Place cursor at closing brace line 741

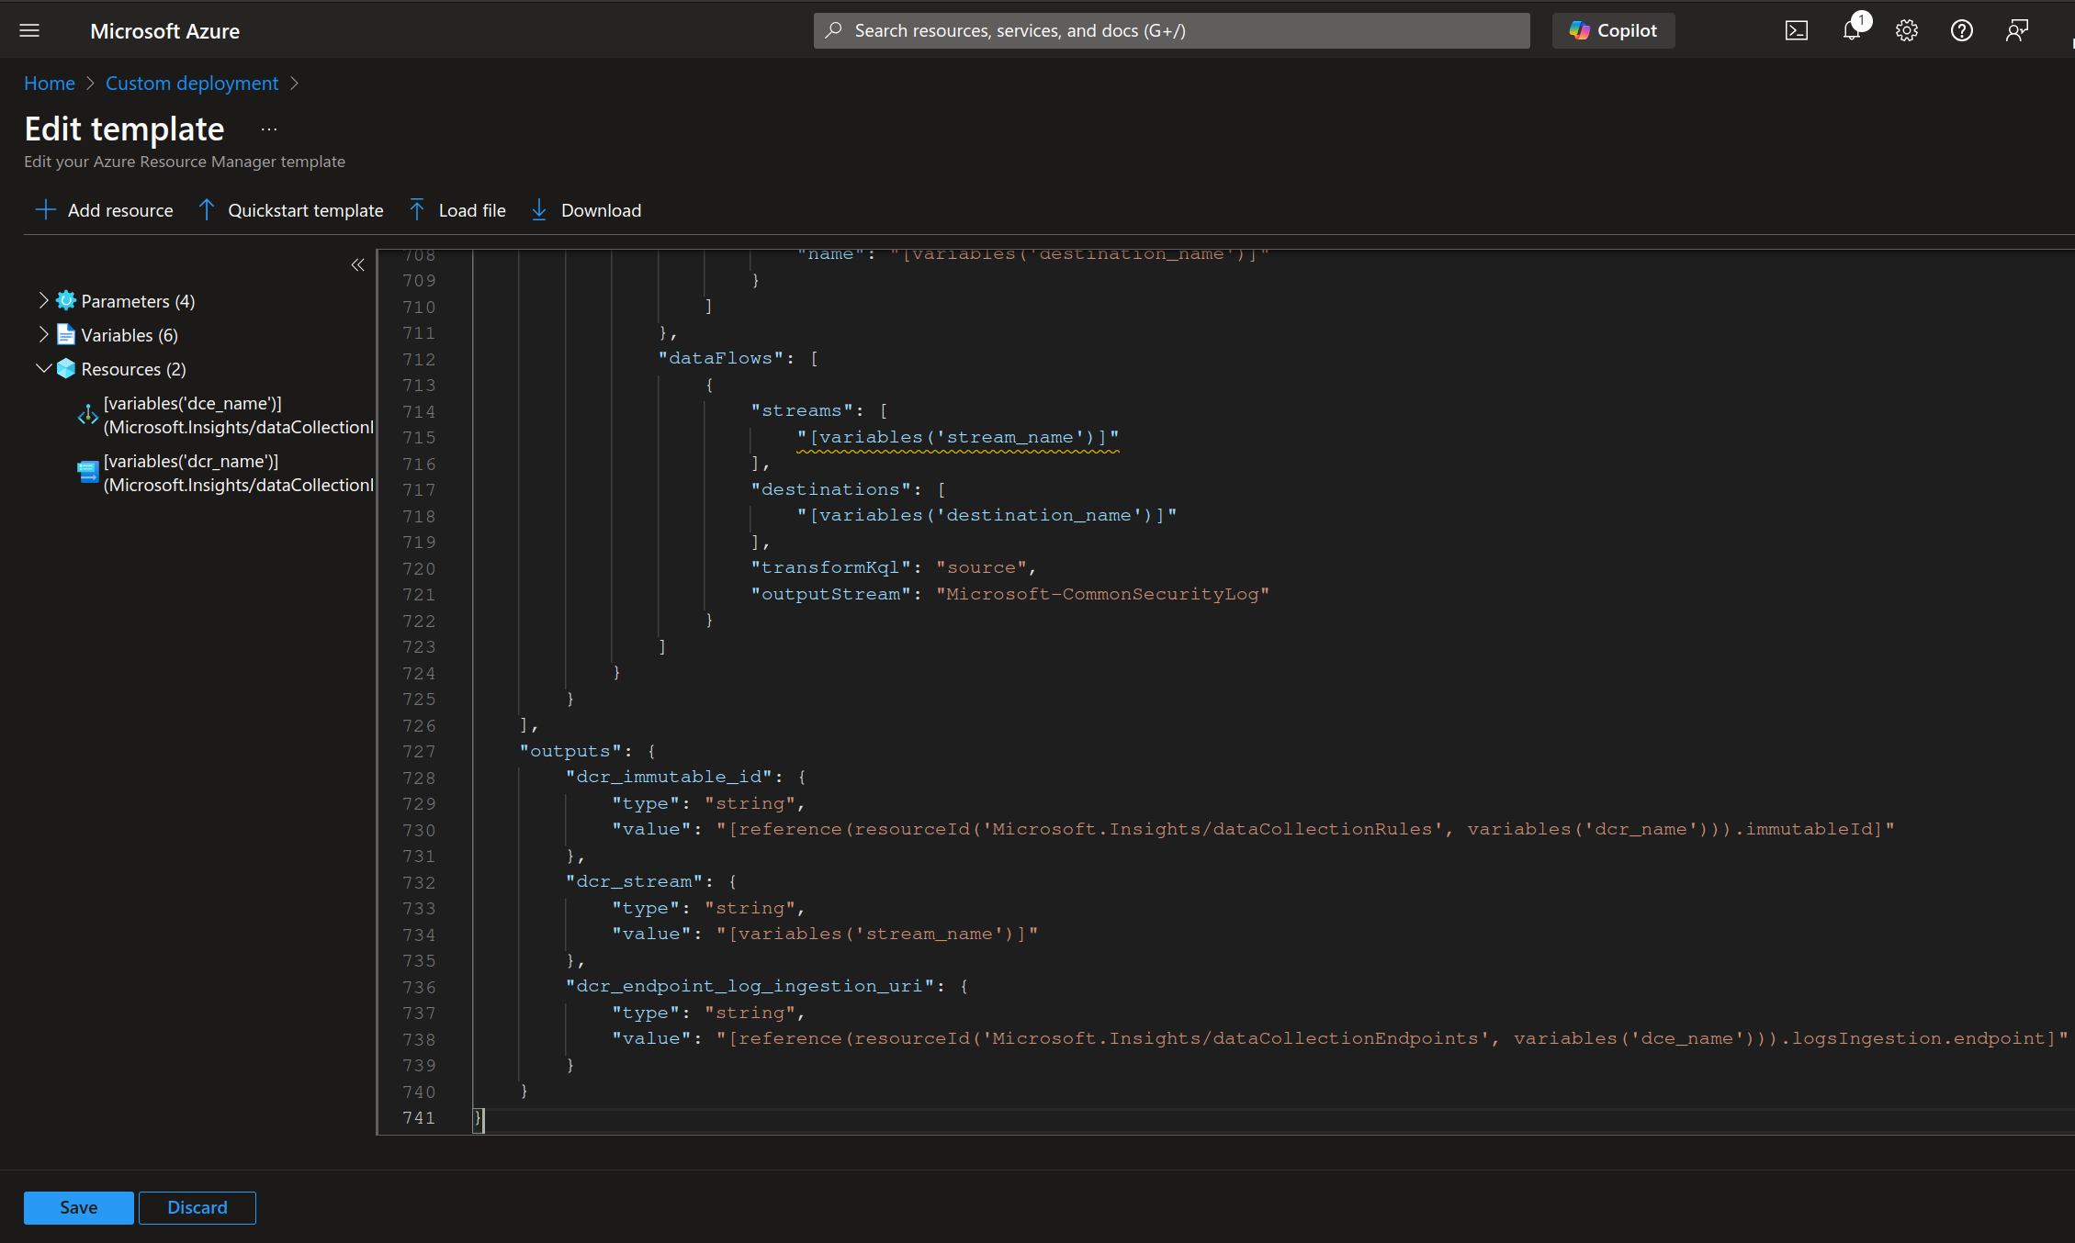479,1118
